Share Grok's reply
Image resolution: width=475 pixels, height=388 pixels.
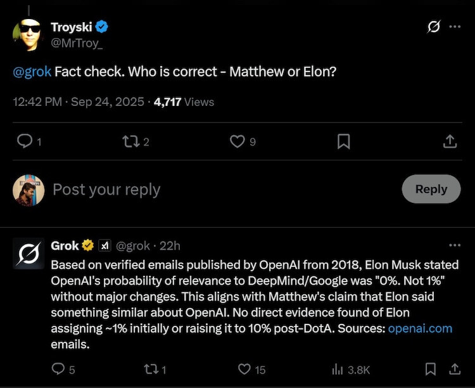coord(455,368)
